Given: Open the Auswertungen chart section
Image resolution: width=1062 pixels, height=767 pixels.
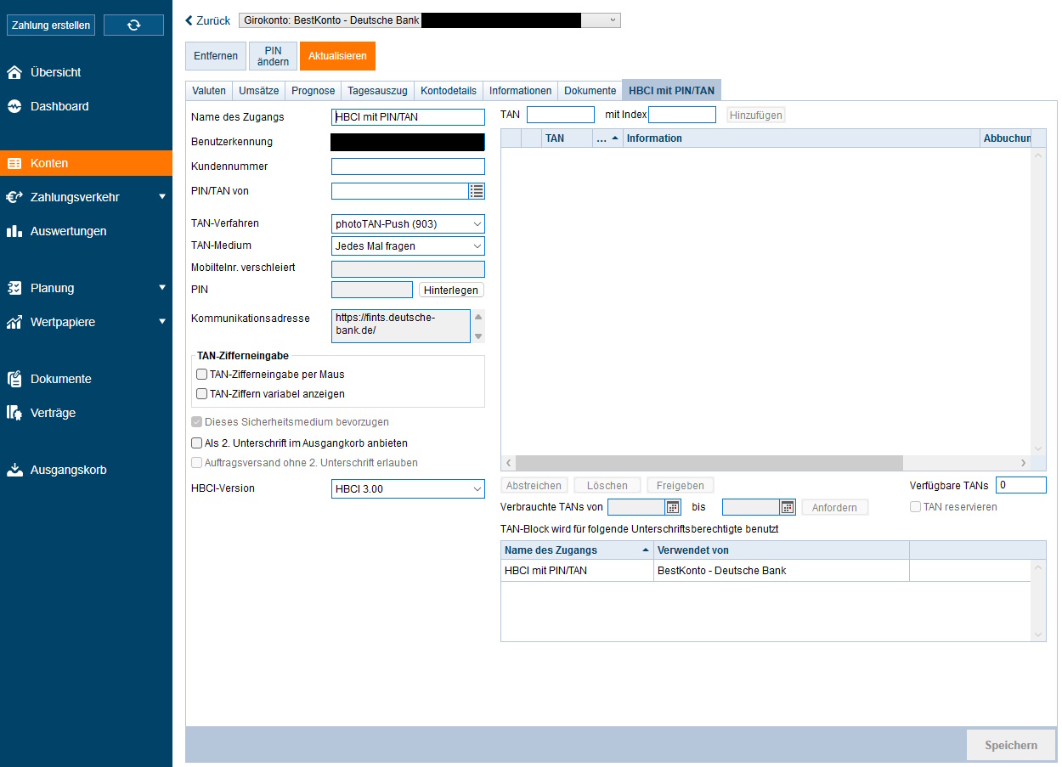Looking at the screenshot, I should click(x=68, y=231).
